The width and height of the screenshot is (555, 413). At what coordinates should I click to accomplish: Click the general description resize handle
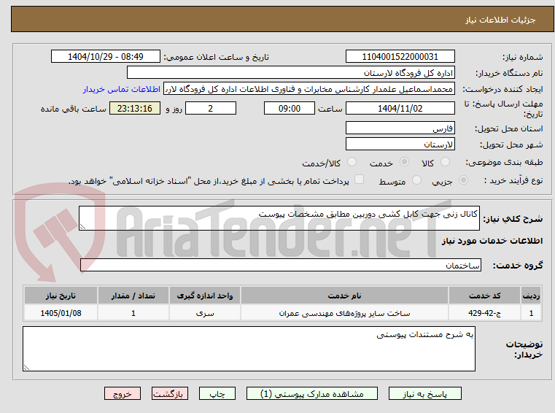click(82, 227)
